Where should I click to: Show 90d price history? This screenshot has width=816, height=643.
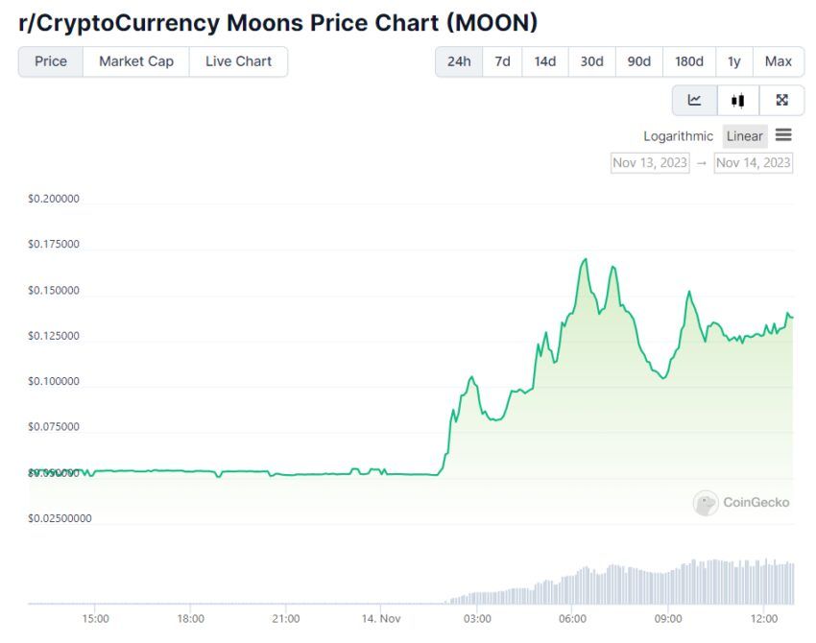pos(639,61)
